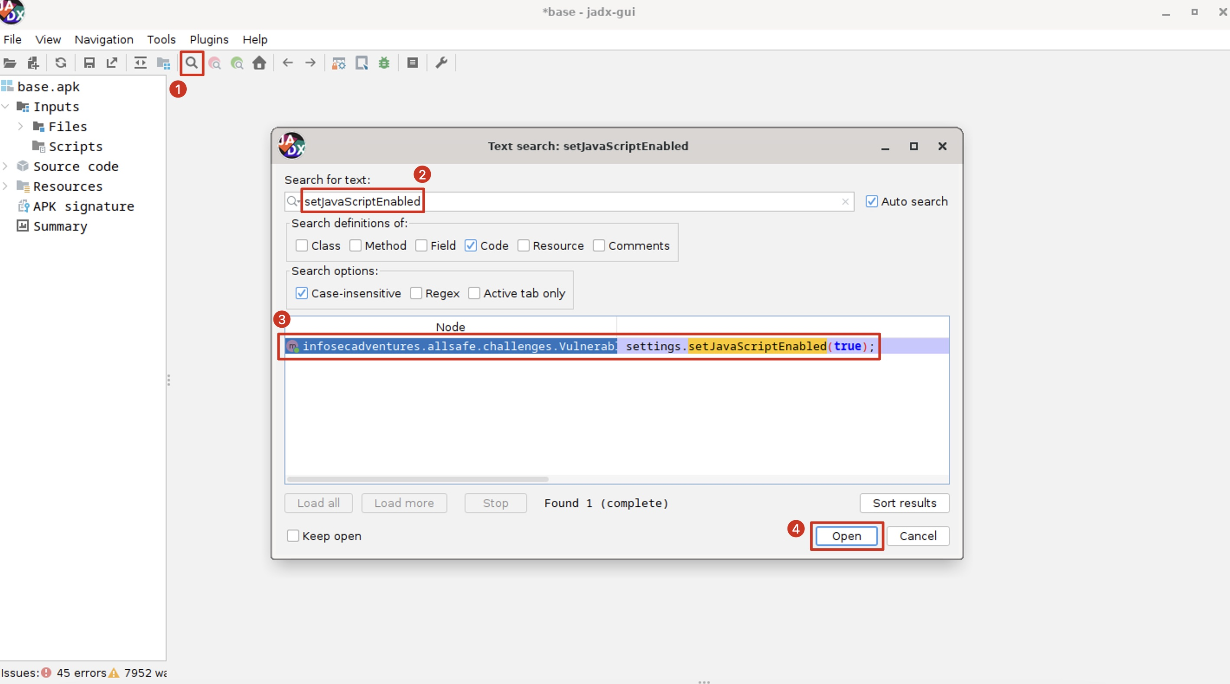Click the quark engine toolbar icon

pyautogui.click(x=361, y=63)
